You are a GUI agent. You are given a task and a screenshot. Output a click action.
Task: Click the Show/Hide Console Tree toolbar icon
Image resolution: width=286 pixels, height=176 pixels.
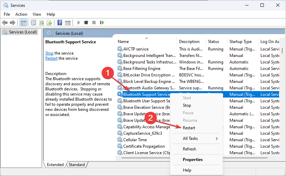pos(23,23)
